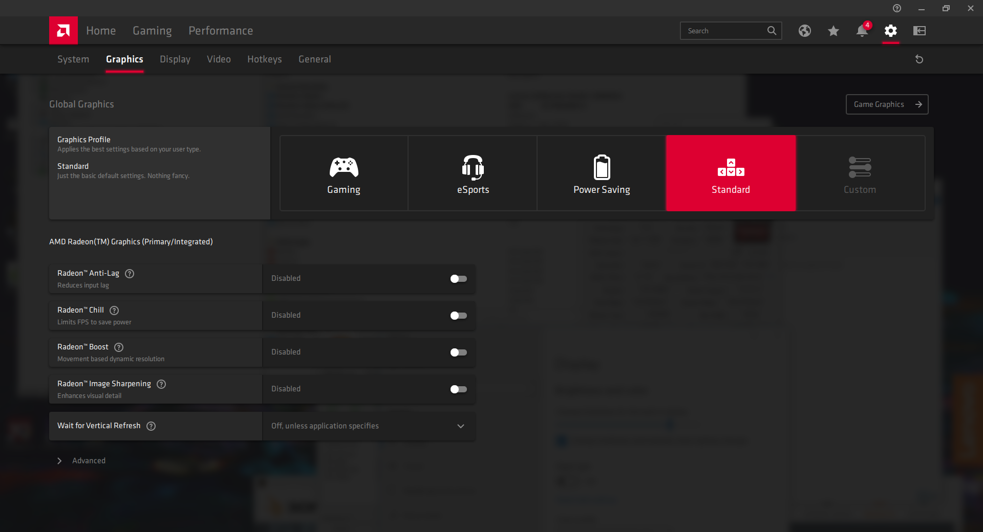Screen dimensions: 983x532
Task: Open the web browser globe icon
Action: tap(805, 31)
